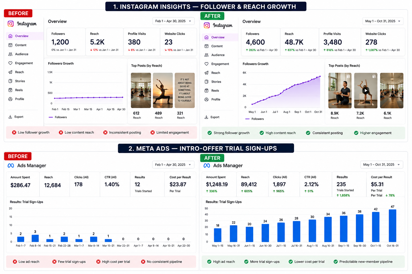This screenshot has width=412, height=274.
Task: Click the Oct 16–31 bar showing 47
Action: pos(392,226)
